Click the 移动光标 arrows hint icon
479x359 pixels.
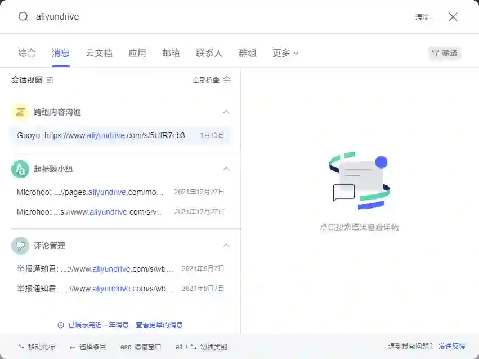(21, 347)
